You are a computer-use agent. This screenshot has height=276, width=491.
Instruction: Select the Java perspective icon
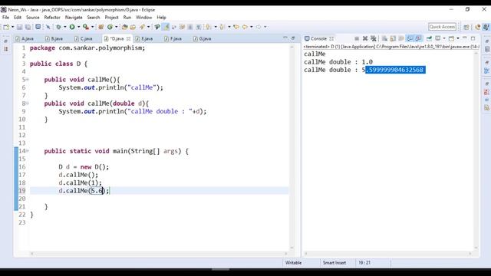pos(486,27)
